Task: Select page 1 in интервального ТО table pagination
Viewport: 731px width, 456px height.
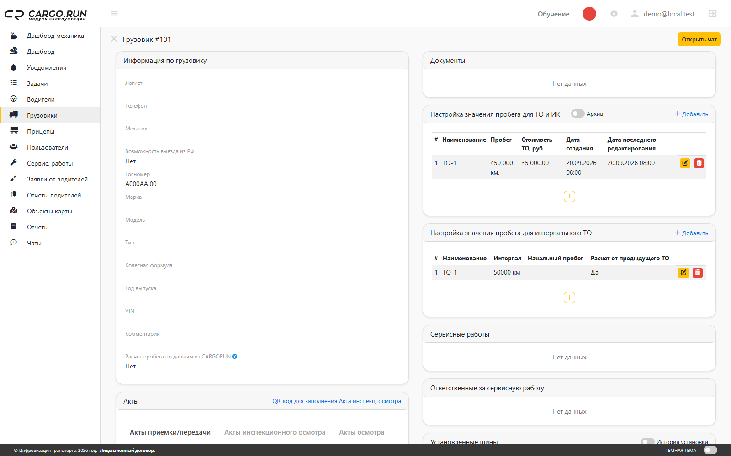Action: coord(569,298)
